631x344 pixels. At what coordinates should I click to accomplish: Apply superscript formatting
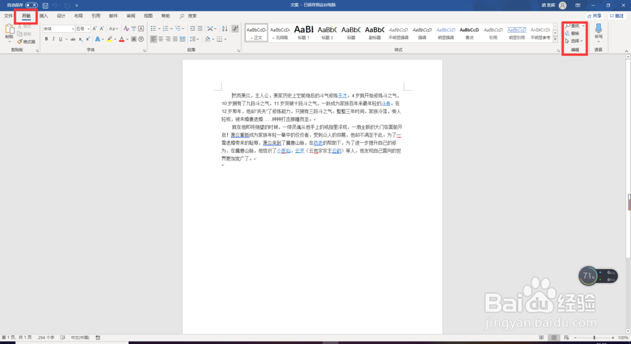pyautogui.click(x=88, y=39)
